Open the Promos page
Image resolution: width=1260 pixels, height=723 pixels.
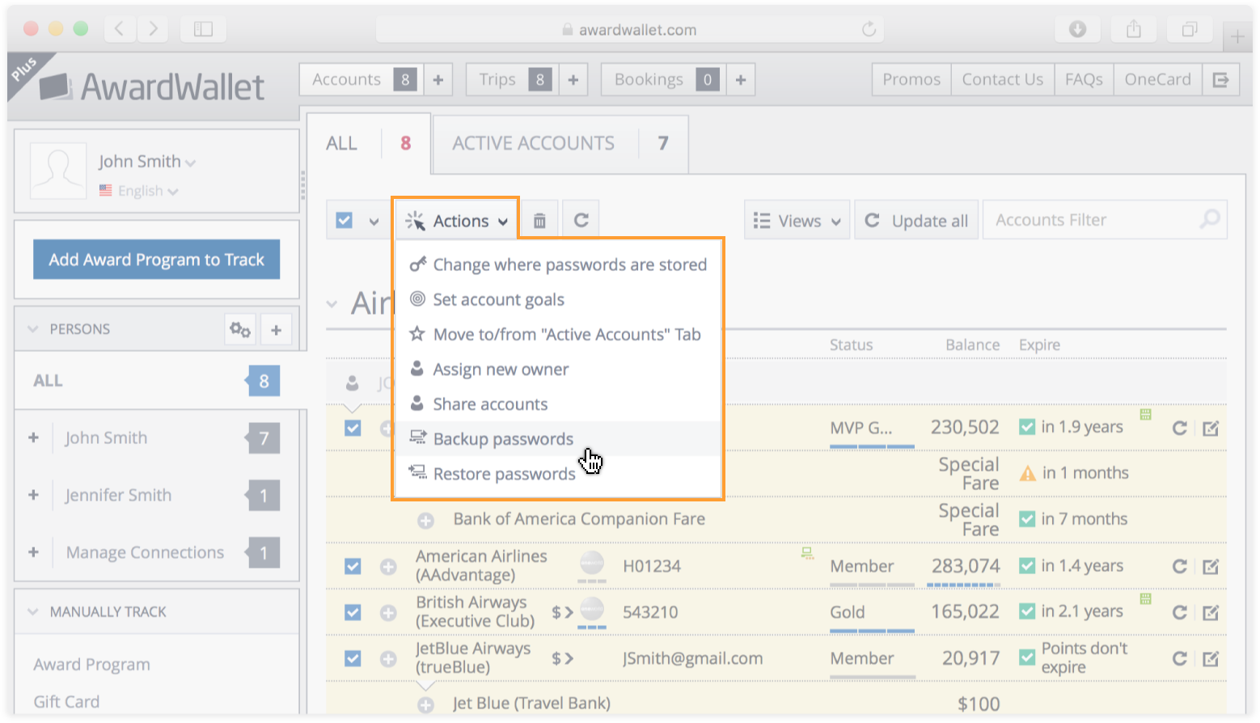click(x=911, y=79)
